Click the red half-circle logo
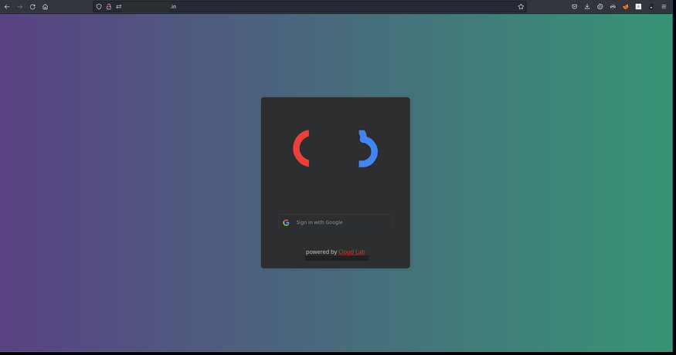The image size is (676, 355). coord(301,148)
